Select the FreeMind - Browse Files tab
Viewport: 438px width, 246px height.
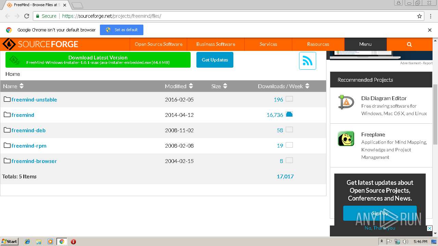pyautogui.click(x=36, y=5)
